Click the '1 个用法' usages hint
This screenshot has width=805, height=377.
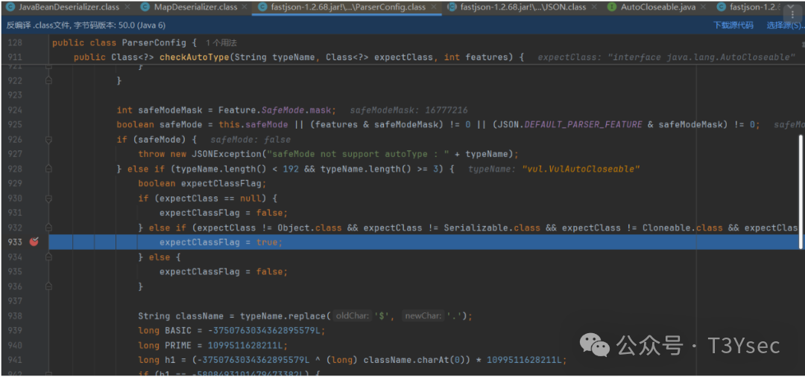pos(221,43)
